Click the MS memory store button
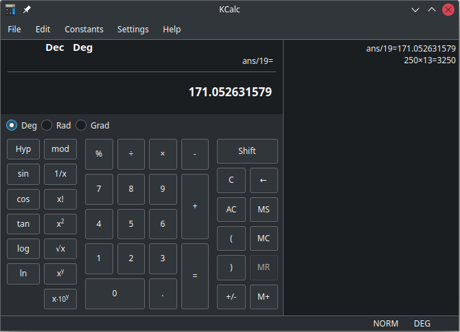This screenshot has height=332, width=460. (x=264, y=210)
